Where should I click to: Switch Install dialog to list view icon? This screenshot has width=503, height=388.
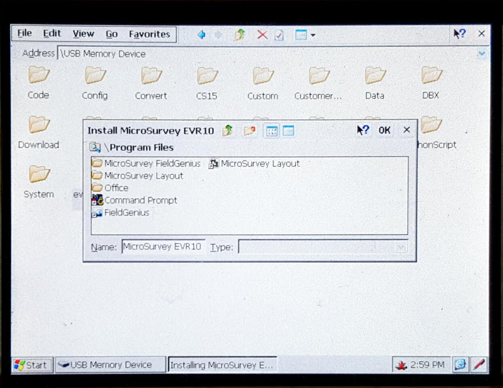pyautogui.click(x=272, y=131)
